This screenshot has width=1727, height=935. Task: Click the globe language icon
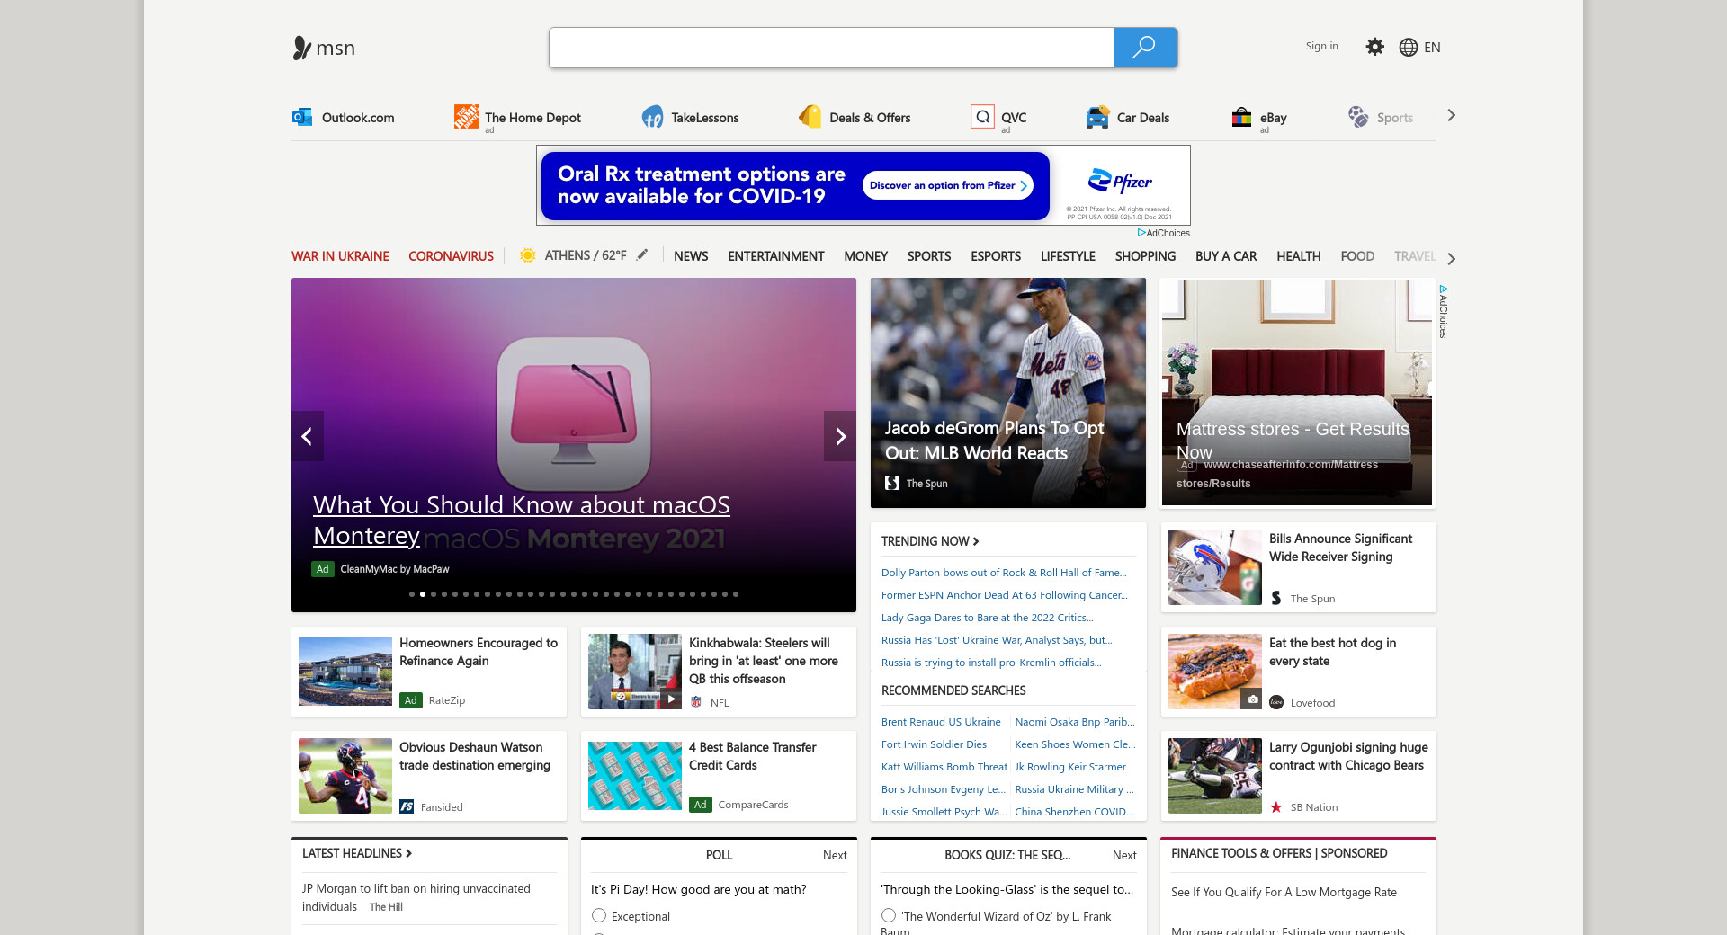tap(1408, 48)
